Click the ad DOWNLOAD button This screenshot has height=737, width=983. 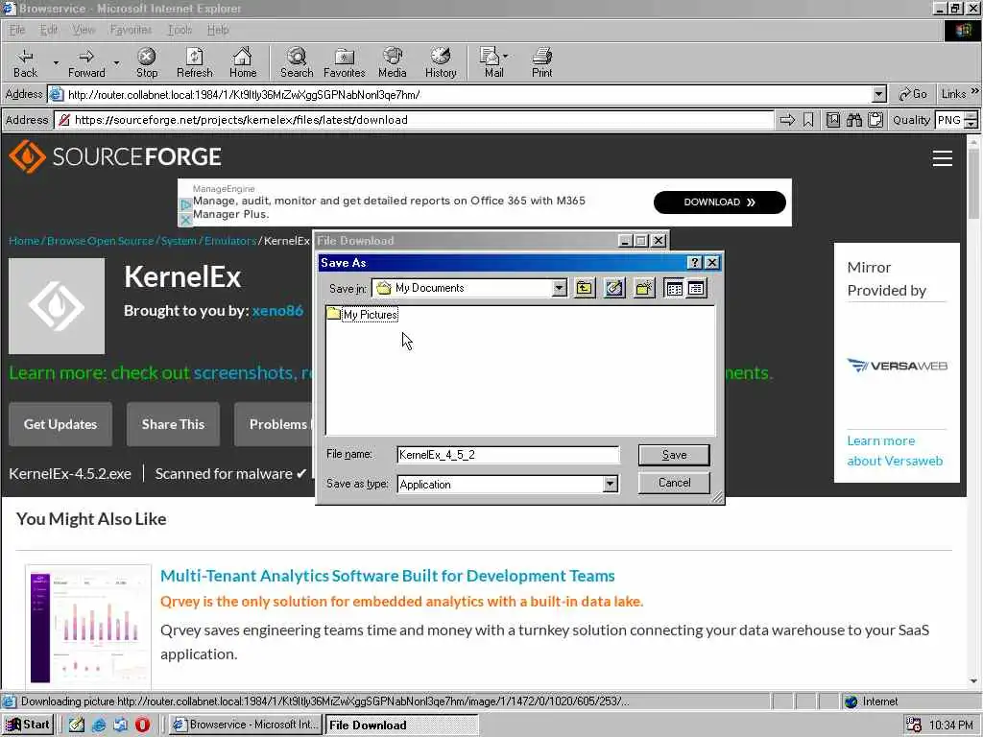[720, 202]
